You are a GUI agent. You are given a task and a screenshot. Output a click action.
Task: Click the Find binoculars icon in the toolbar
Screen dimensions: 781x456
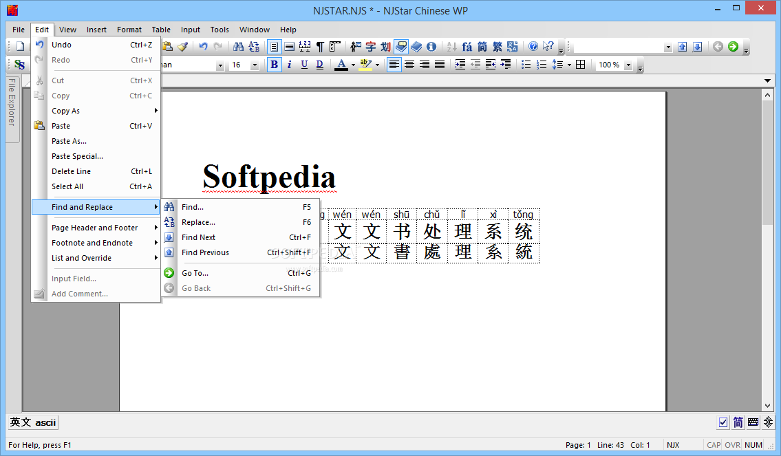pos(239,47)
